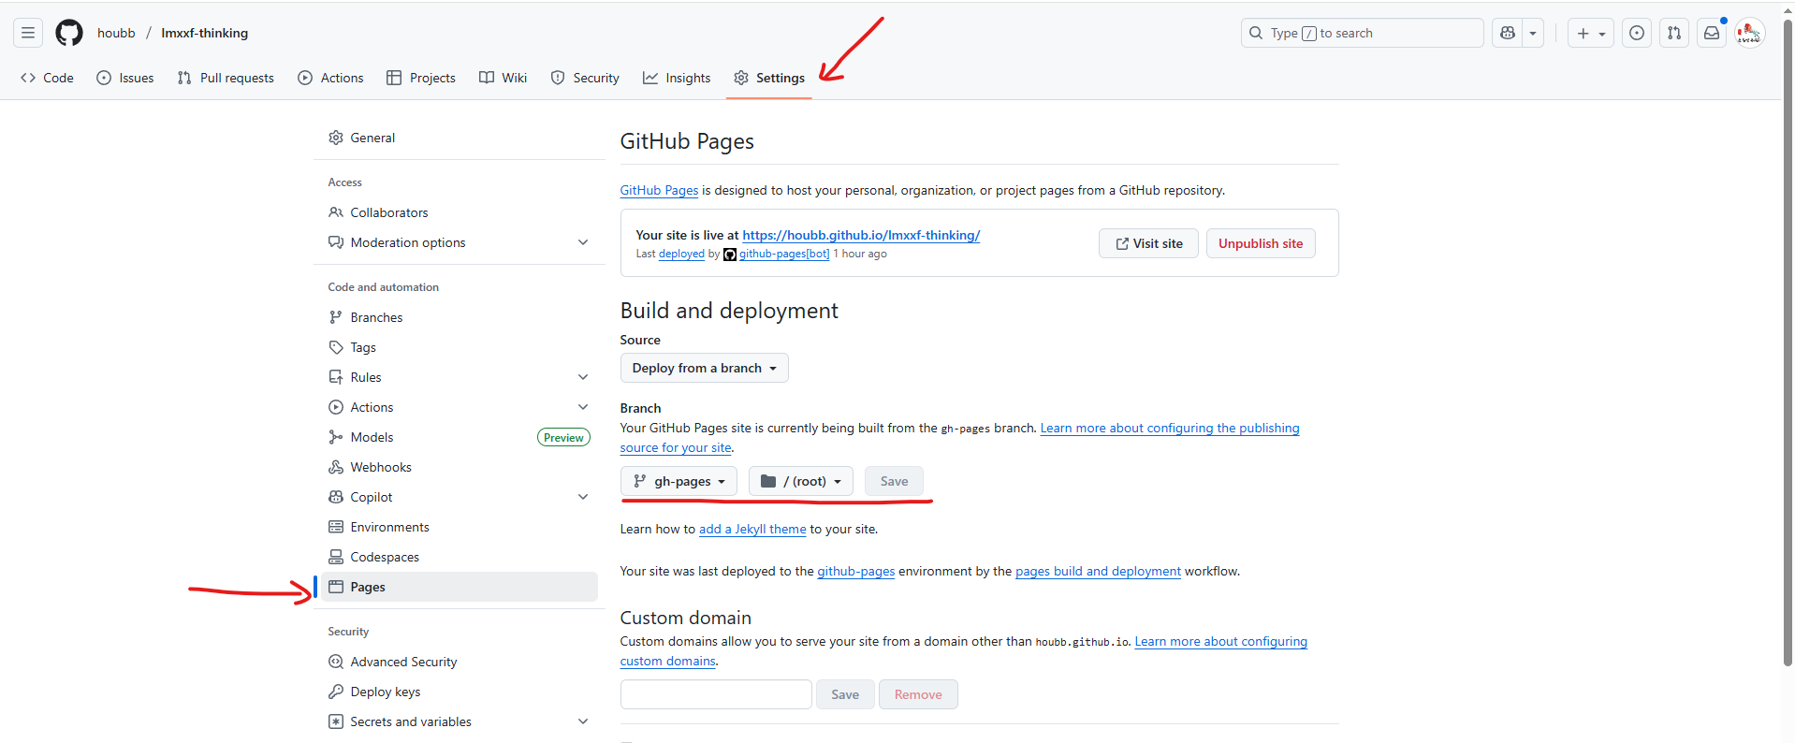The height and width of the screenshot is (743, 1795).
Task: Open the Copilot chat icon
Action: click(1508, 33)
